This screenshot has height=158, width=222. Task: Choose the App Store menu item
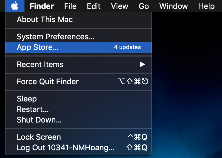click(38, 47)
